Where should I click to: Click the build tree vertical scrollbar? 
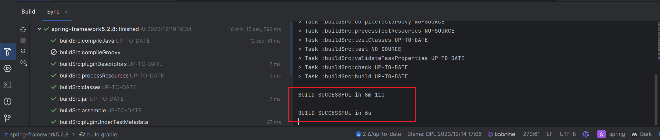(291, 49)
